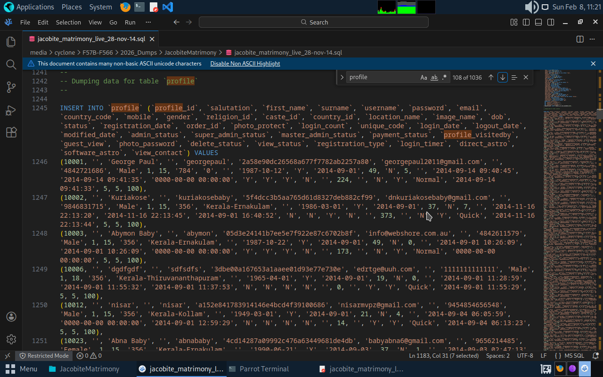Open the Run menu

(x=130, y=22)
